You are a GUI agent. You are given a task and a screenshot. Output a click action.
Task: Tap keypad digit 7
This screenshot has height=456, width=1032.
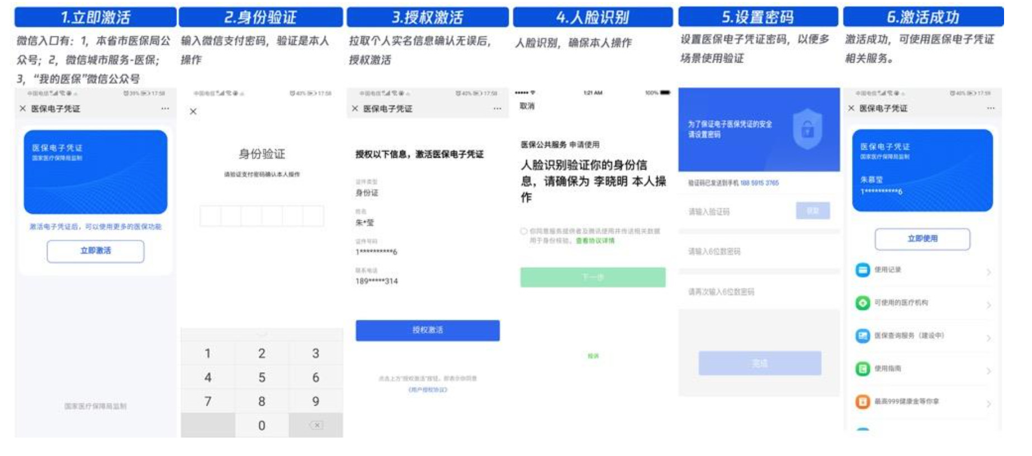[207, 401]
